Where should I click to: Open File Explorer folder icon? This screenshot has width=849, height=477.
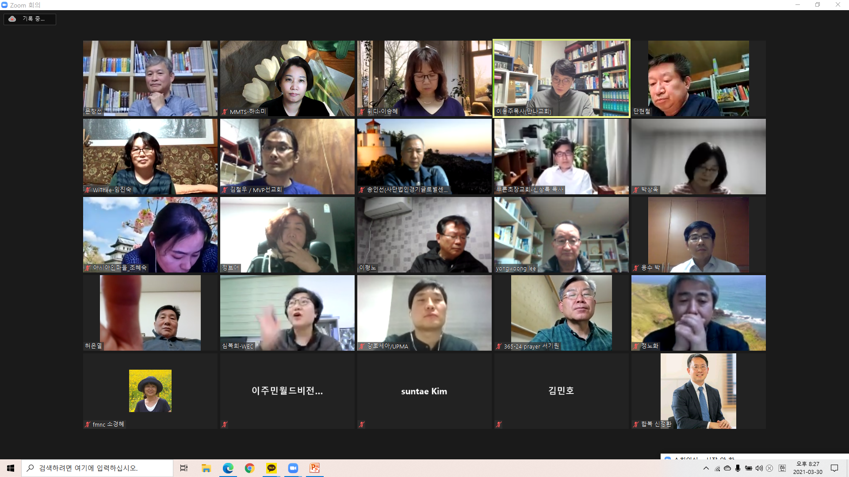(206, 468)
